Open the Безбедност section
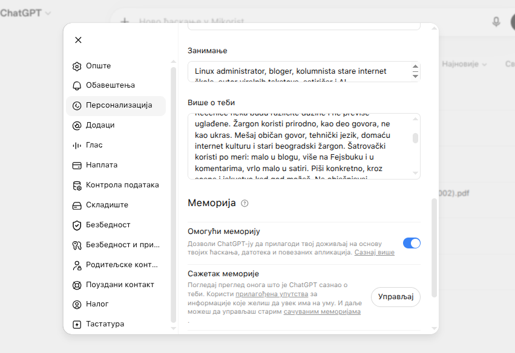Screen dimensions: 515x353 coord(116,225)
